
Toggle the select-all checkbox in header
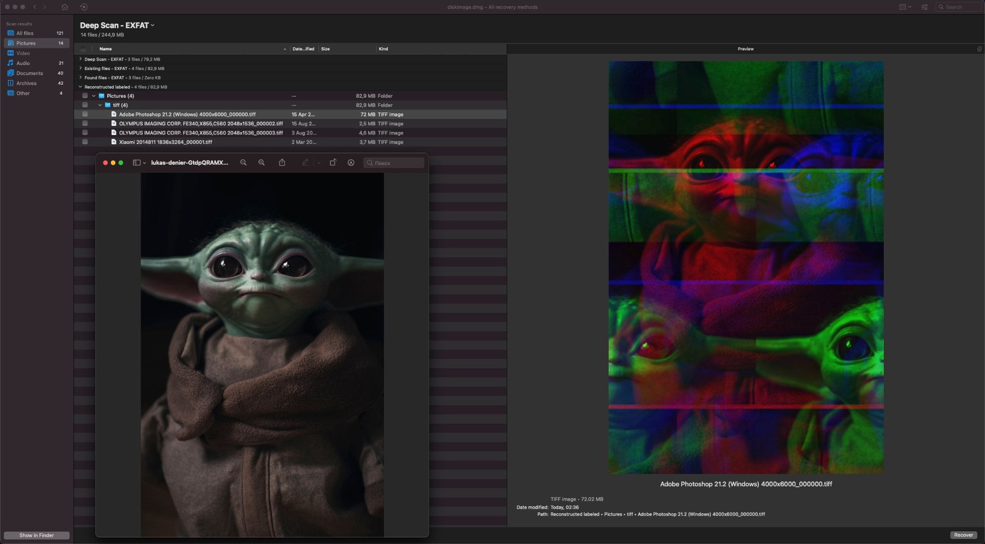pyautogui.click(x=83, y=49)
